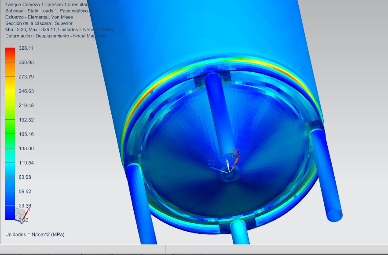Image resolution: width=388 pixels, height=255 pixels.
Task: Click 'Sección de la cáscara : Superior' text
Action: pos(39,23)
